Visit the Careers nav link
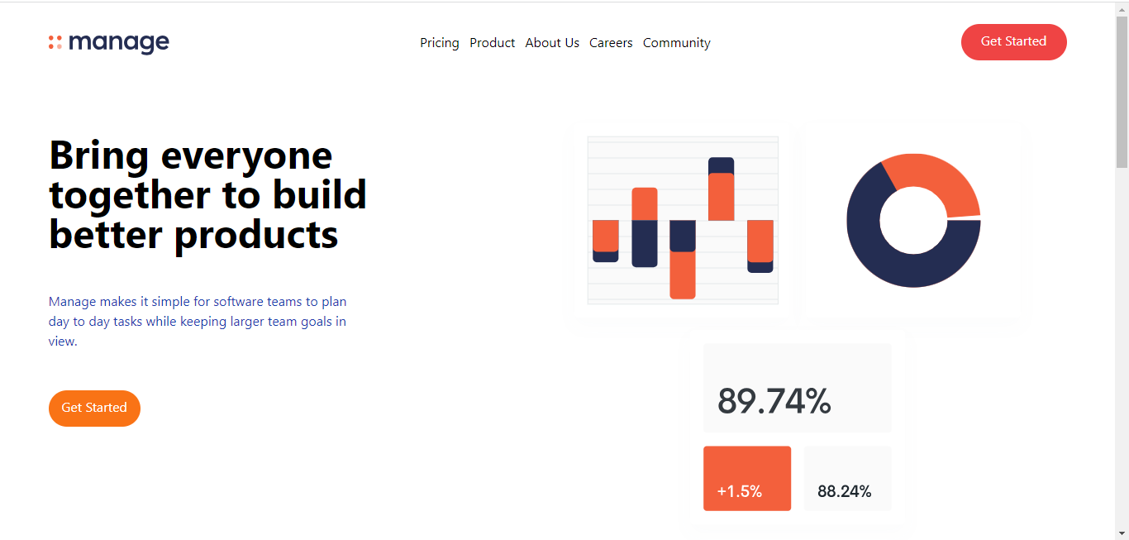This screenshot has width=1129, height=540. (611, 43)
